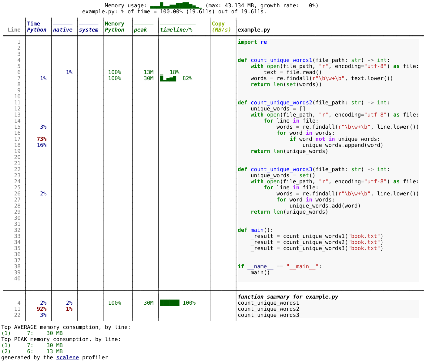Select the Time Python column header

pyautogui.click(x=37, y=27)
